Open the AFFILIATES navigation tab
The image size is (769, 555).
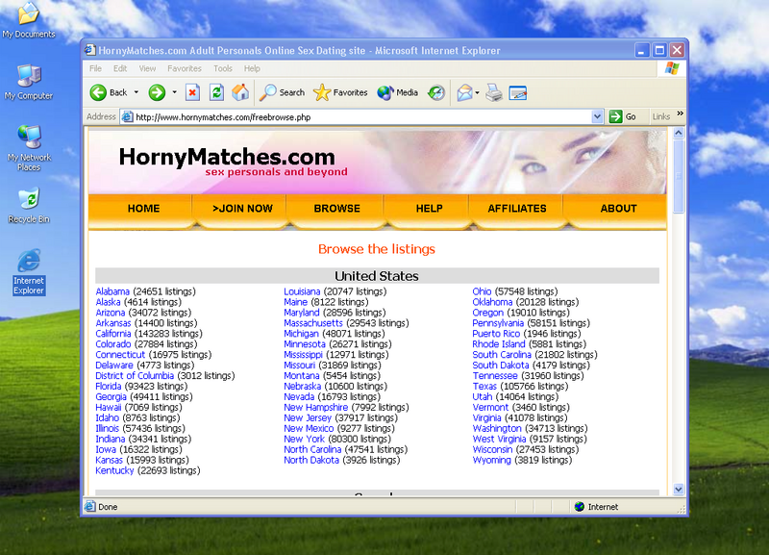(517, 209)
